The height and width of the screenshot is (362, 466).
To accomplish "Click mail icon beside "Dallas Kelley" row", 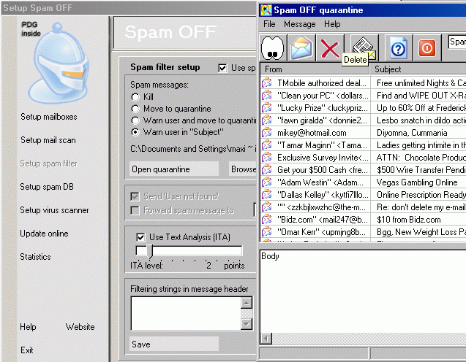I will (267, 194).
